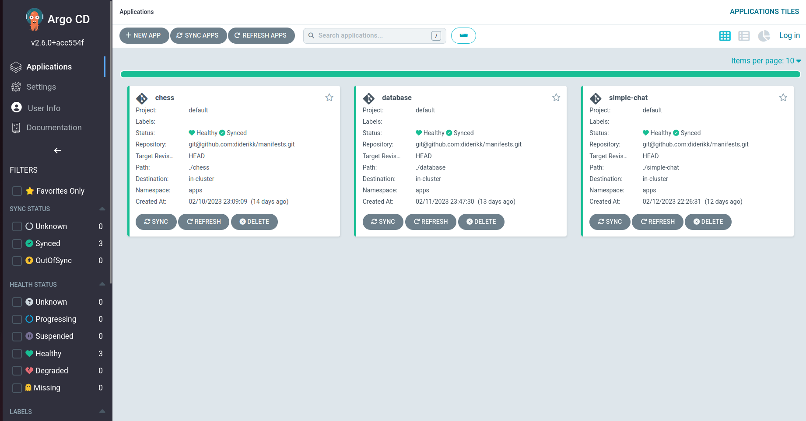Collapse the SYNC STATUS filter section
Screen dimensions: 806x421
[x=102, y=209]
